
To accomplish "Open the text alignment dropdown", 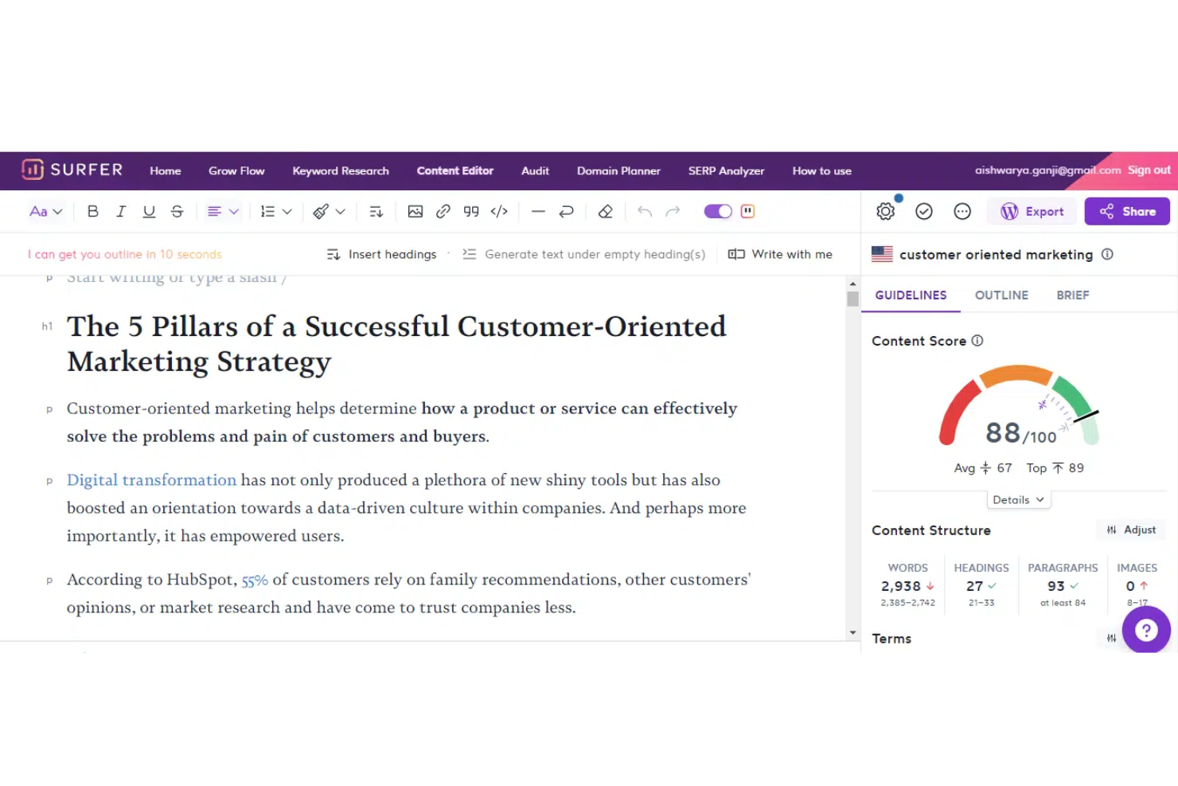I will 223,211.
